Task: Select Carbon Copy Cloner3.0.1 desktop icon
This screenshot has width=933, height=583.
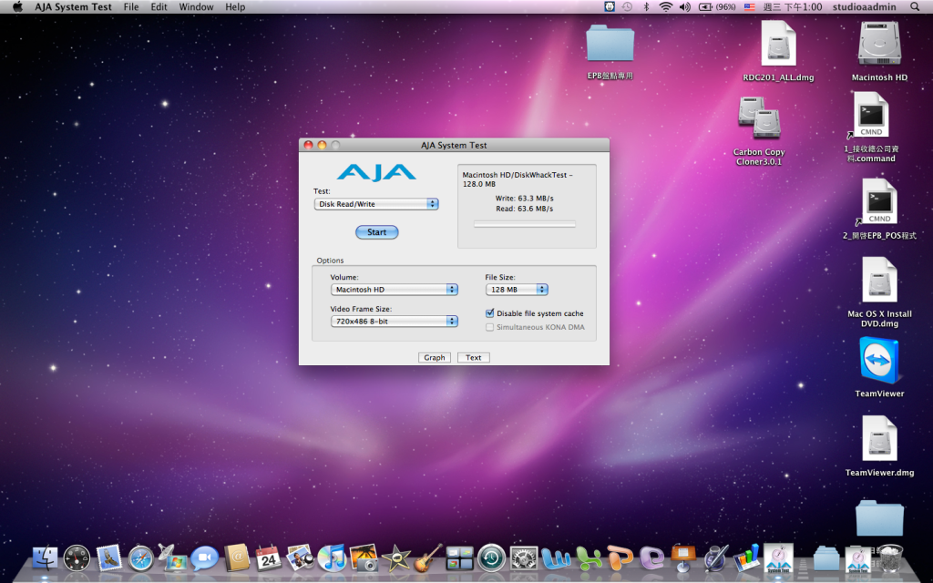Action: pos(759,118)
